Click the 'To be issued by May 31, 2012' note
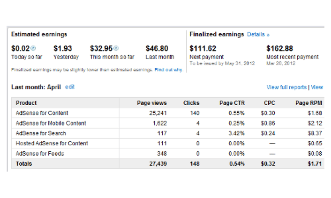Image resolution: width=331 pixels, height=198 pixels. click(x=222, y=63)
